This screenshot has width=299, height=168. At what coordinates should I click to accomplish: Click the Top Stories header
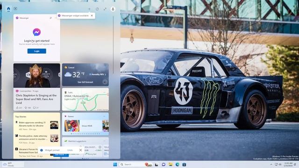21,117
